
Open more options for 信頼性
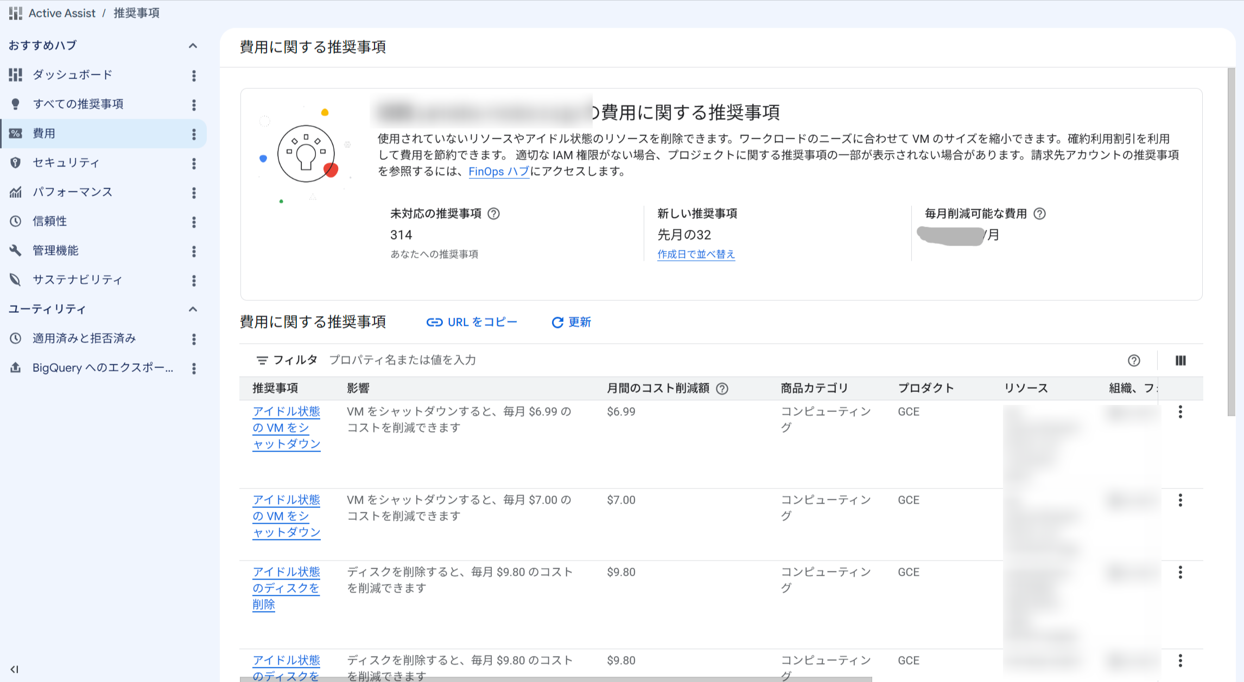pos(194,222)
